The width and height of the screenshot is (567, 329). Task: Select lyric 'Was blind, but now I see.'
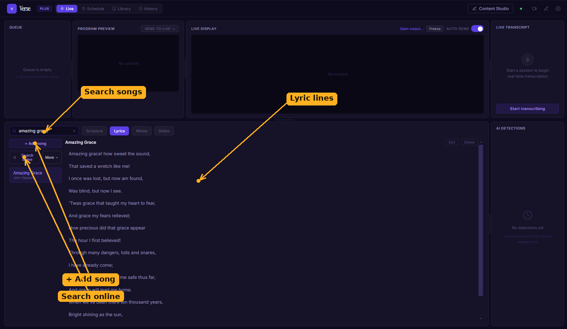pyautogui.click(x=95, y=191)
